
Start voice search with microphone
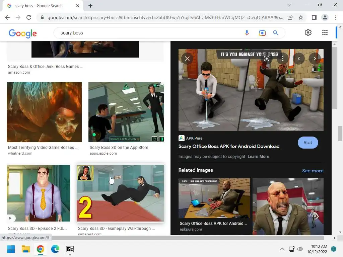click(x=247, y=33)
